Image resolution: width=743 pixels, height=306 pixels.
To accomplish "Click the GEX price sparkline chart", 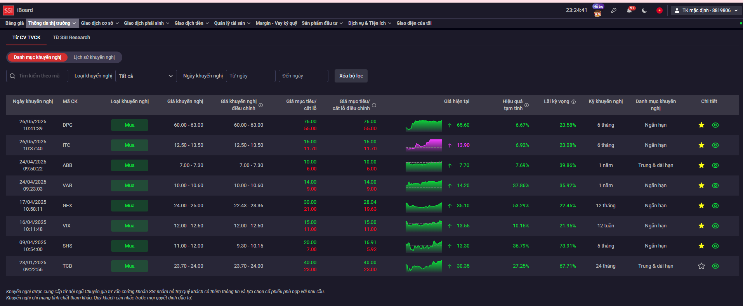I will point(424,206).
